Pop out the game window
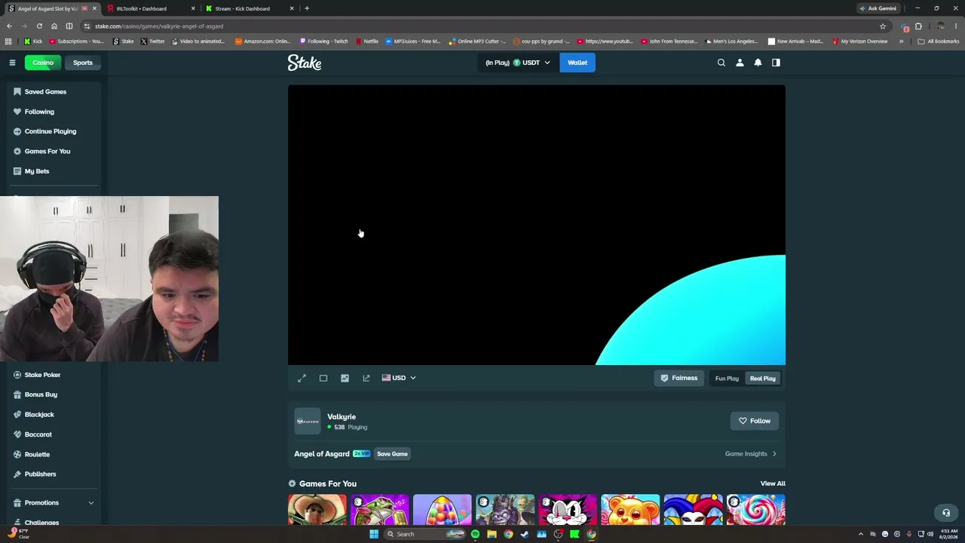This screenshot has height=543, width=965. [366, 378]
